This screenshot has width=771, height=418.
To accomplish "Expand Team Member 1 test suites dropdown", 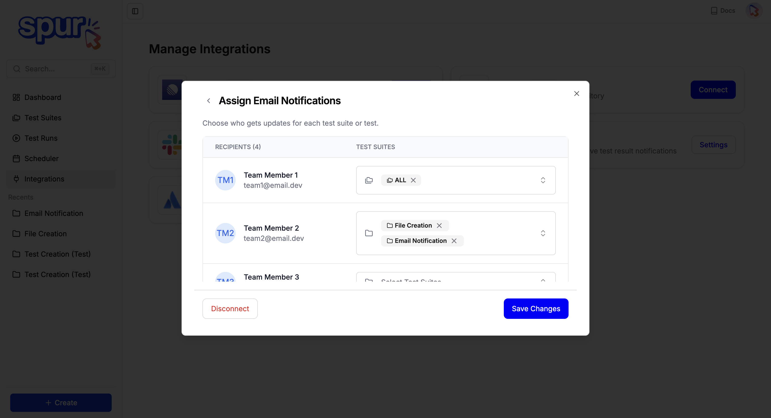I will [x=543, y=180].
